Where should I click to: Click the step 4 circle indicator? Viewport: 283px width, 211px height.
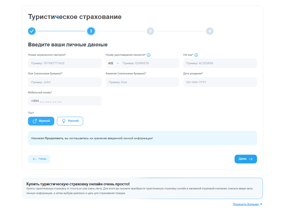209,31
